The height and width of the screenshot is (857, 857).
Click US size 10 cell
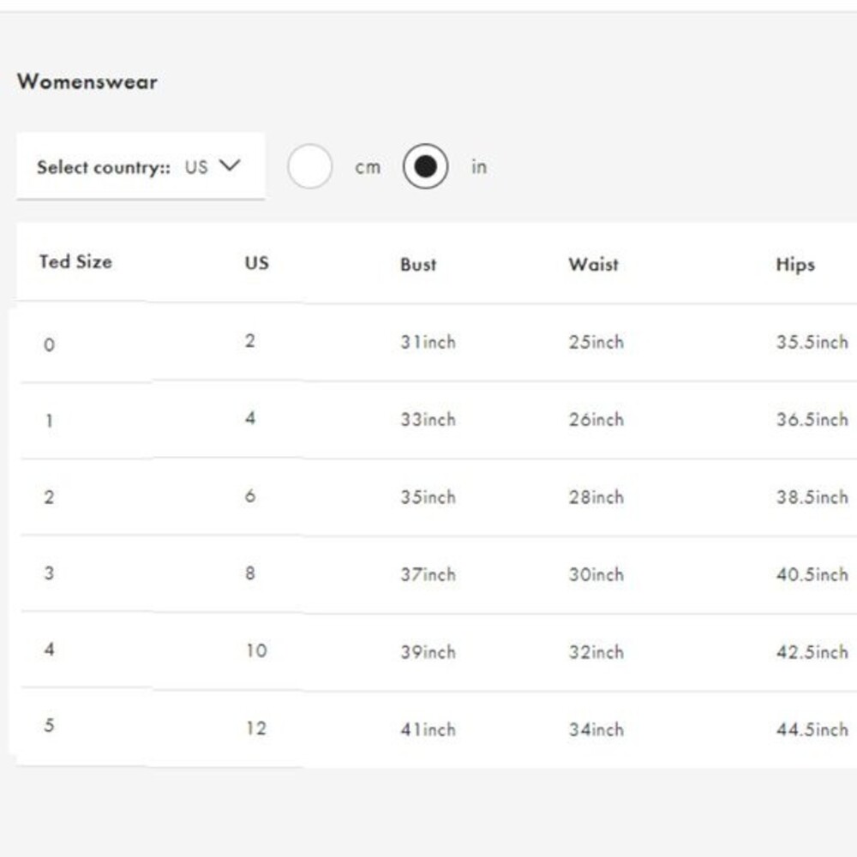pyautogui.click(x=255, y=650)
